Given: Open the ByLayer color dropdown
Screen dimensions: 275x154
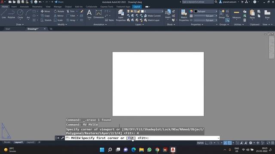Looking at the screenshot, I should click(x=205, y=12).
